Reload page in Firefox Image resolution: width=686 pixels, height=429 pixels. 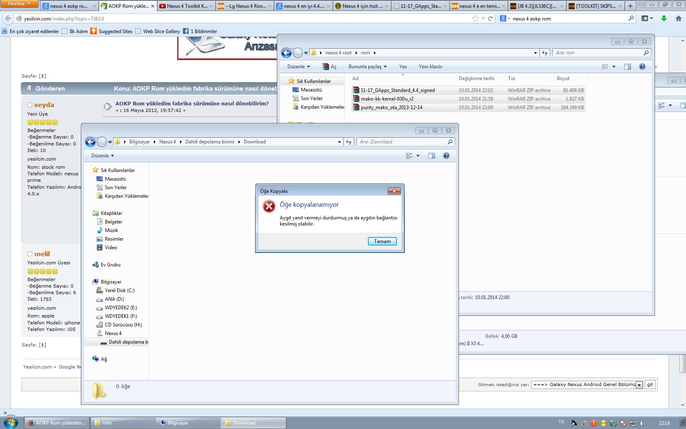click(490, 18)
